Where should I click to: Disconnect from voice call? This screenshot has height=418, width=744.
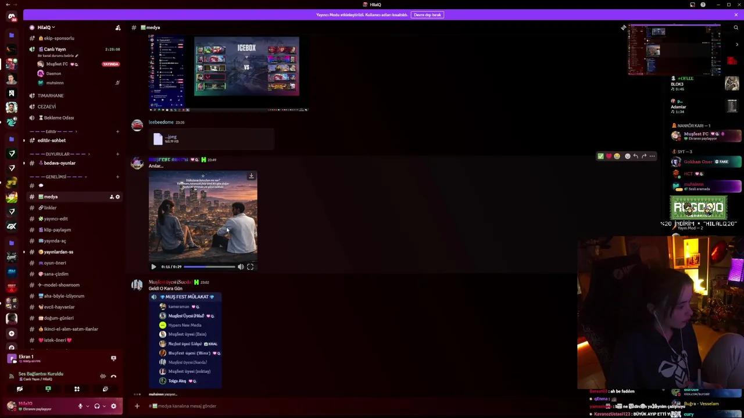pos(113,376)
